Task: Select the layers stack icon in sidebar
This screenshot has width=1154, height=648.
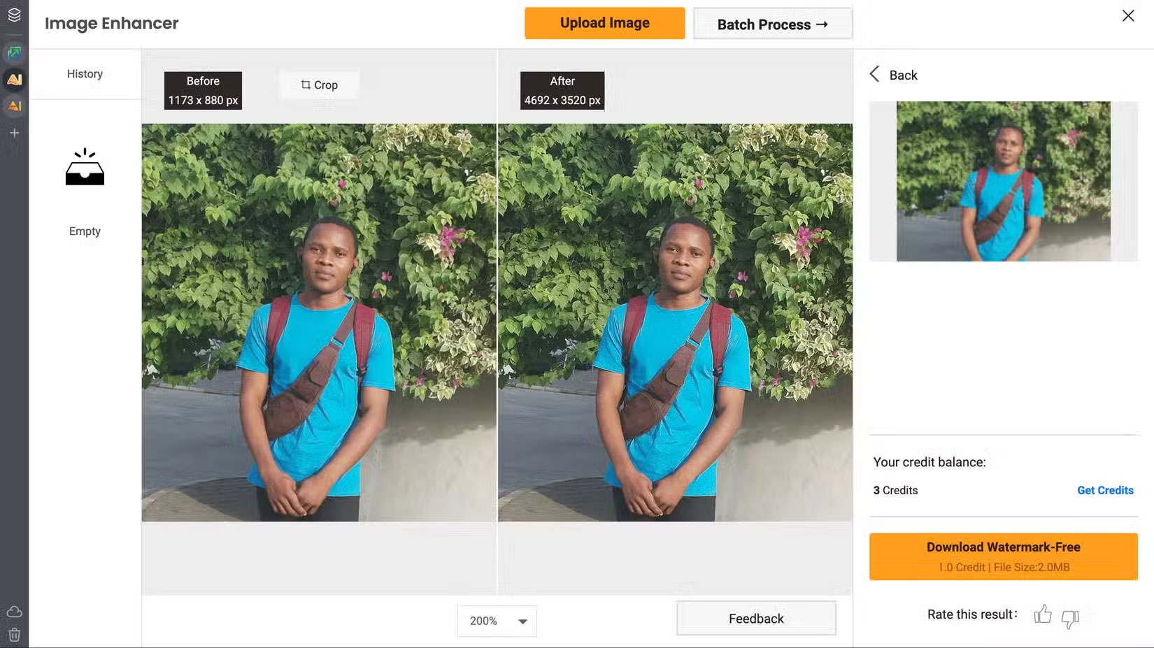Action: pos(14,14)
